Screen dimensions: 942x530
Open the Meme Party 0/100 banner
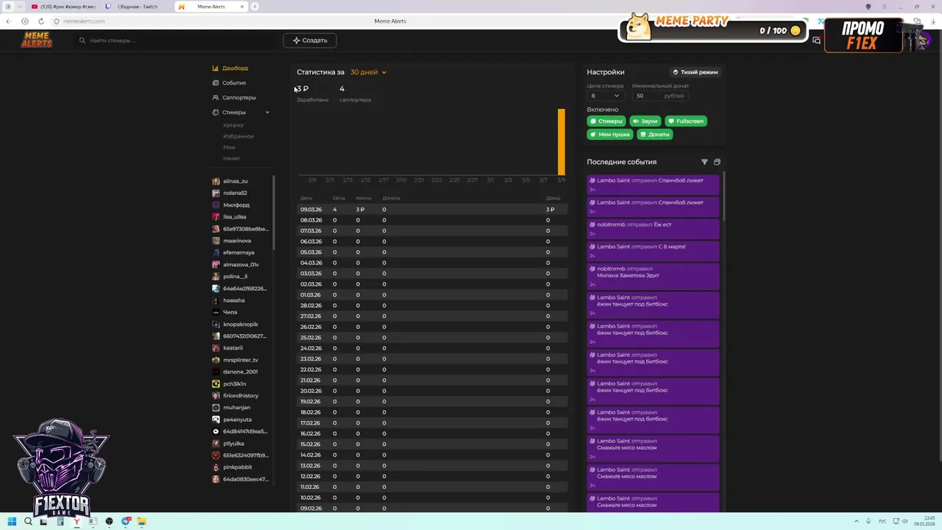click(x=712, y=28)
